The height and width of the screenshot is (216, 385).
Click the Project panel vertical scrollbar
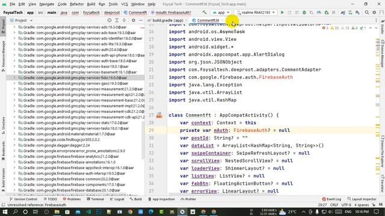coord(143,141)
